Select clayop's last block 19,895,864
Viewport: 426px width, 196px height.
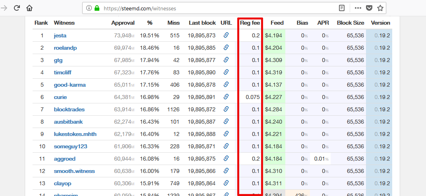coord(201,184)
